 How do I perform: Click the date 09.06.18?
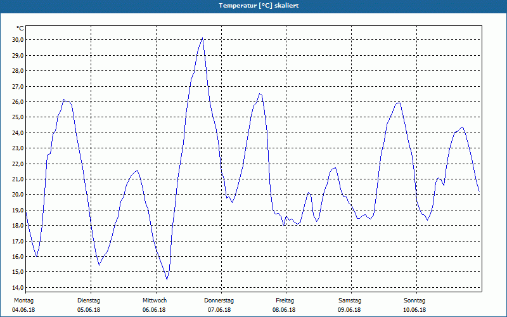pyautogui.click(x=349, y=310)
